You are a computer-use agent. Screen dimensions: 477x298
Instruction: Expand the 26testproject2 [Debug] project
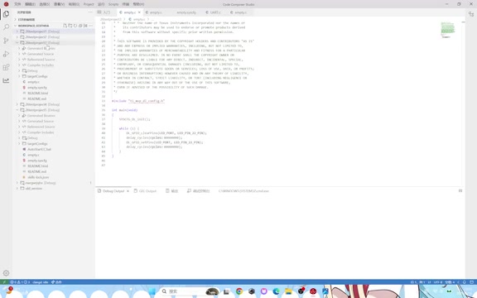point(54,37)
